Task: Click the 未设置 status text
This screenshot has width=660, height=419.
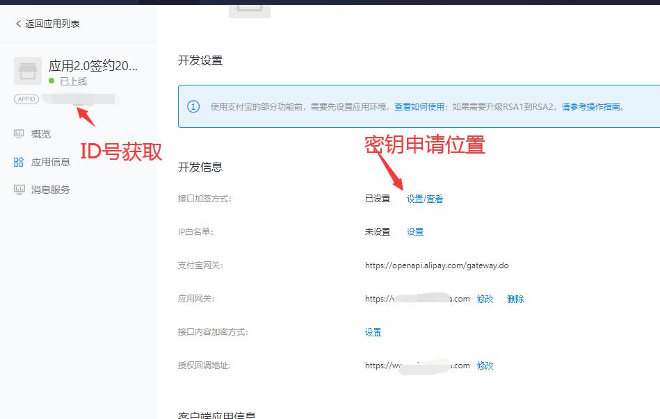Action: pyautogui.click(x=378, y=232)
